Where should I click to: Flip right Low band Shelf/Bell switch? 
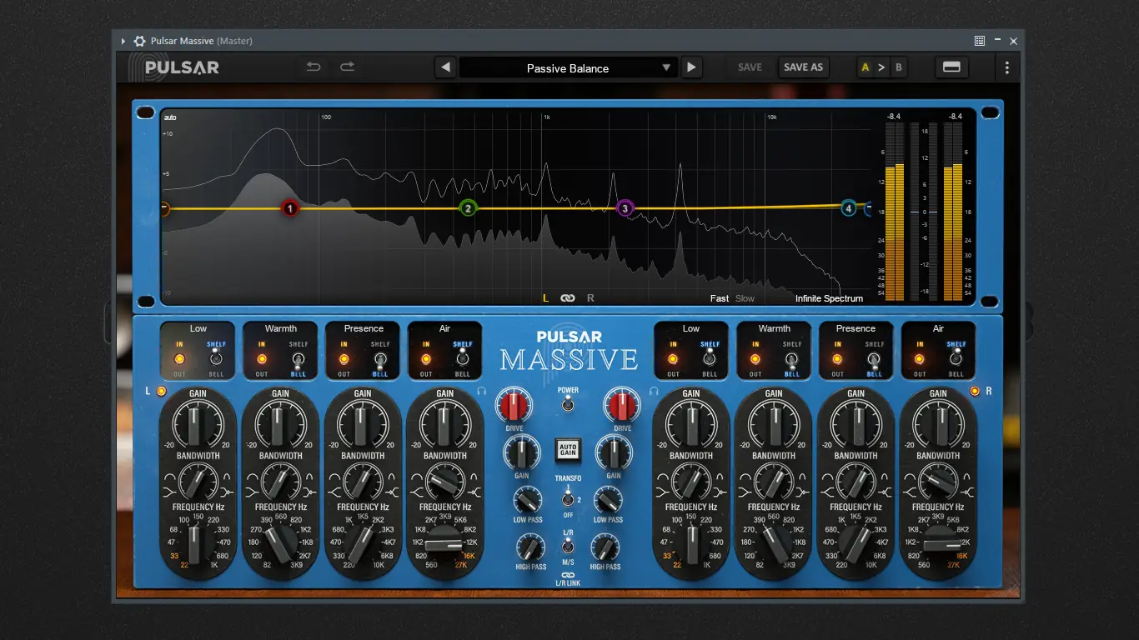coord(710,358)
